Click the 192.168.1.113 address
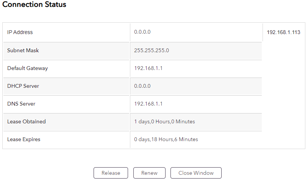 pos(283,32)
